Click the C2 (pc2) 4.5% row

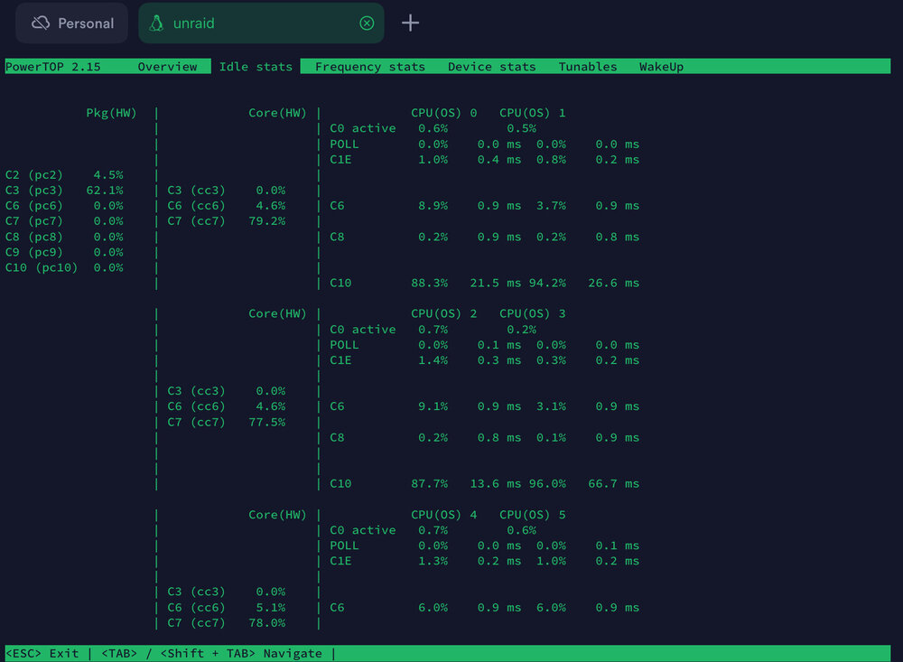[64, 174]
